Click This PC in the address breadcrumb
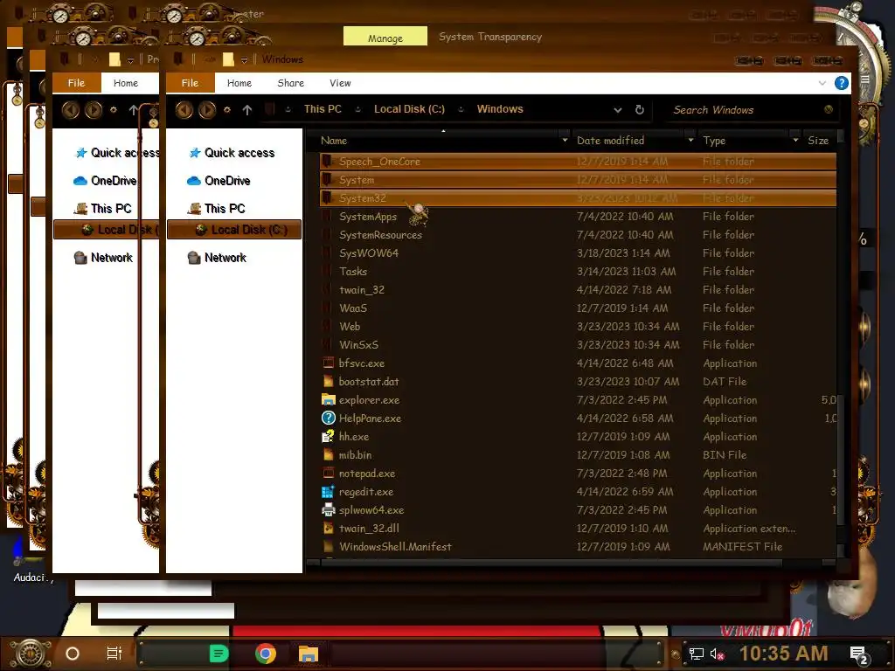Screen dimensions: 895x671 pyautogui.click(x=323, y=109)
